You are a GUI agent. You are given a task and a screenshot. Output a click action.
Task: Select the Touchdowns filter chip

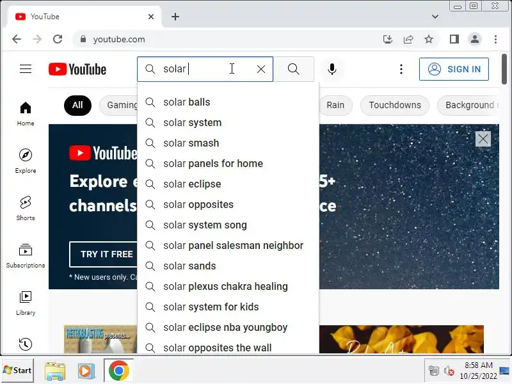click(x=395, y=105)
